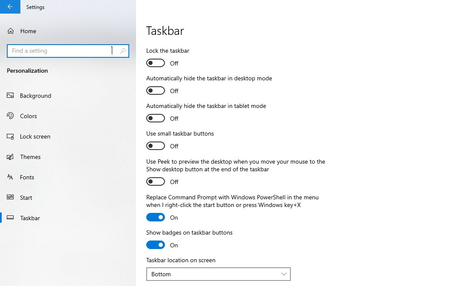Open the Lock screen settings label
This screenshot has width=463, height=286.
click(35, 136)
